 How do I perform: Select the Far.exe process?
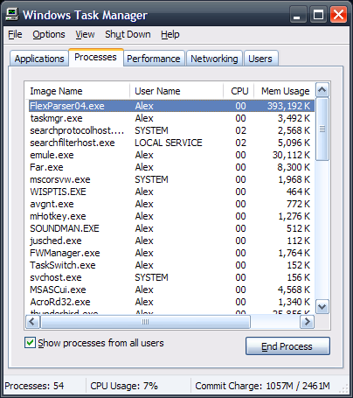(x=171, y=167)
